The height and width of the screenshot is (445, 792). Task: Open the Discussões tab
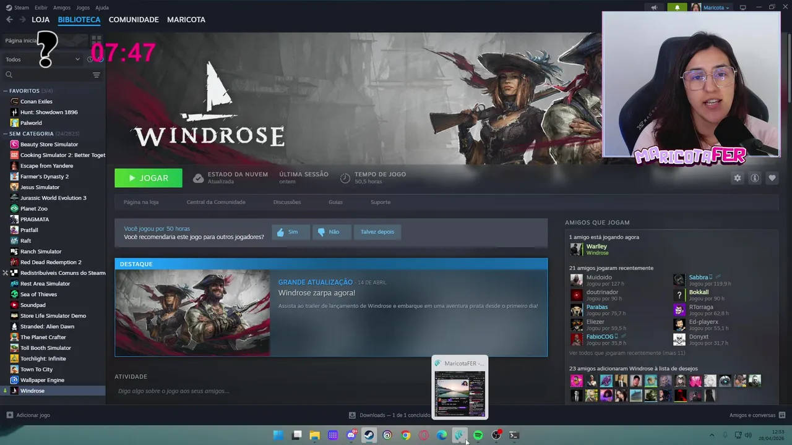(x=287, y=202)
